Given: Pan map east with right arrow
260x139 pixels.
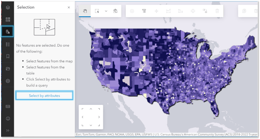Looking at the screenshot, I should [x=99, y=117].
